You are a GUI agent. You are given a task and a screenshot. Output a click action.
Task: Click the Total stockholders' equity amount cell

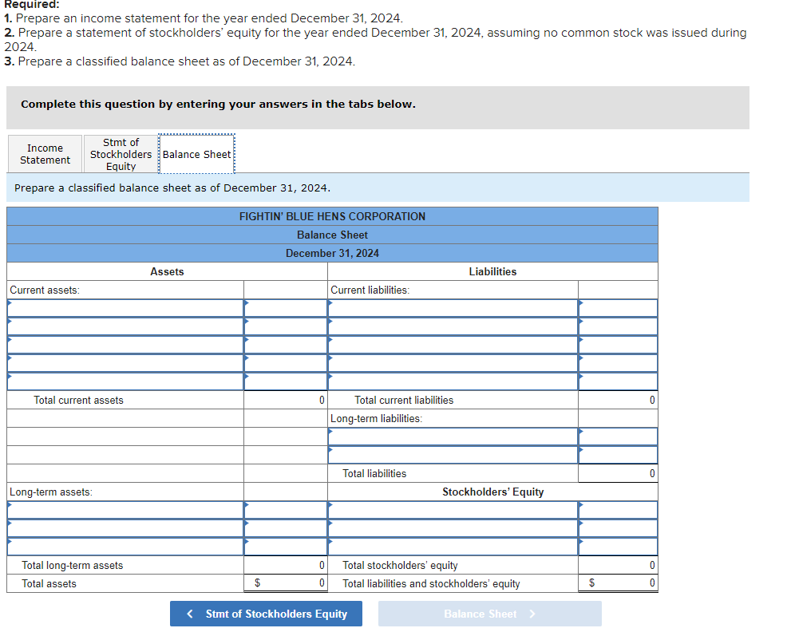618,565
